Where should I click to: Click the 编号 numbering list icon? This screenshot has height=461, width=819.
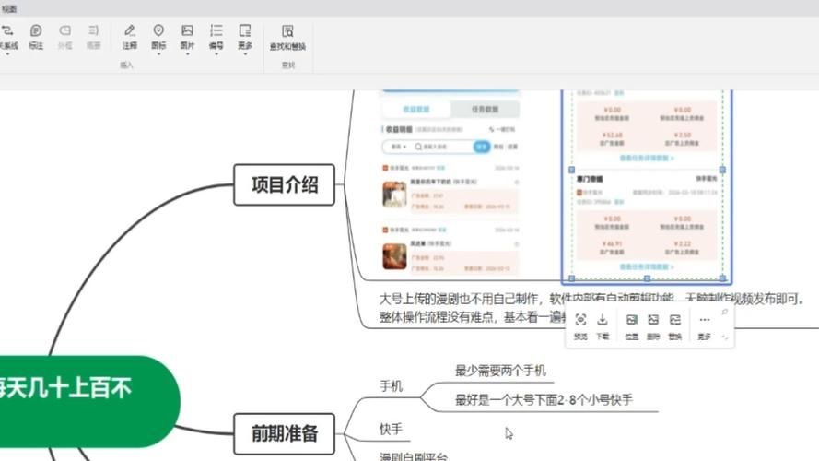pyautogui.click(x=216, y=30)
